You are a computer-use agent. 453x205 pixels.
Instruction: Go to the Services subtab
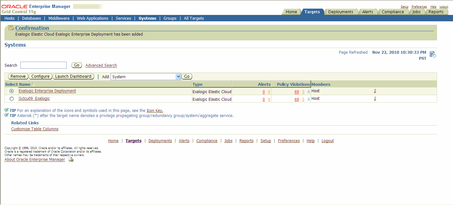[123, 18]
